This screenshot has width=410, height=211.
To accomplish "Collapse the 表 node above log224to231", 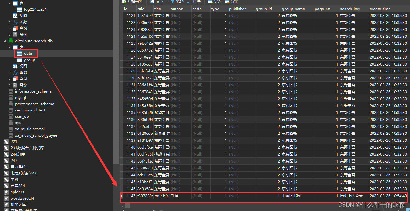I will [x=9, y=3].
